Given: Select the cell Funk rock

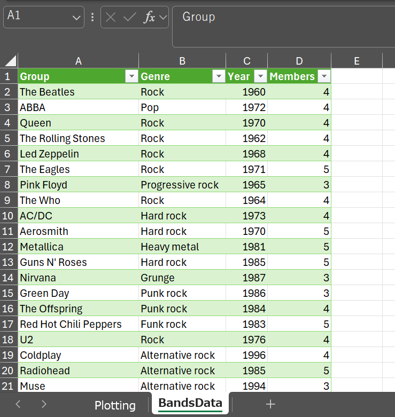Looking at the screenshot, I should (182, 324).
